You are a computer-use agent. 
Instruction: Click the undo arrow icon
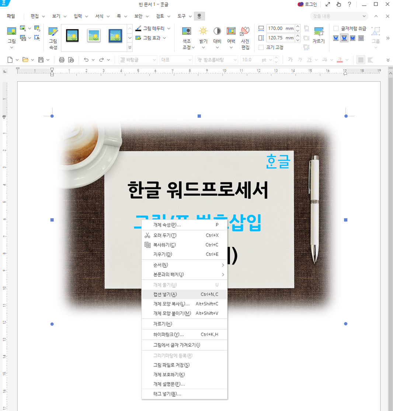86,60
